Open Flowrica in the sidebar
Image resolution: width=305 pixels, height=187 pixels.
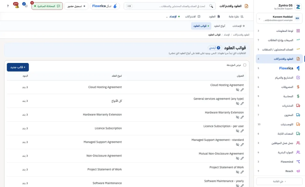[279, 68]
